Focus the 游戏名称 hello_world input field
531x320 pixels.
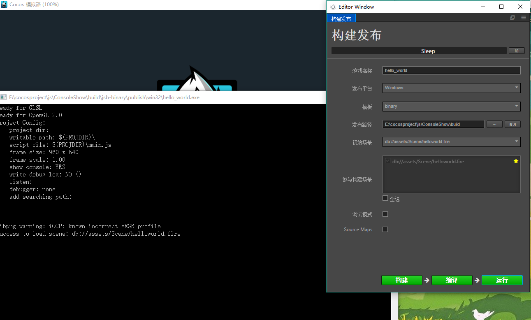451,70
